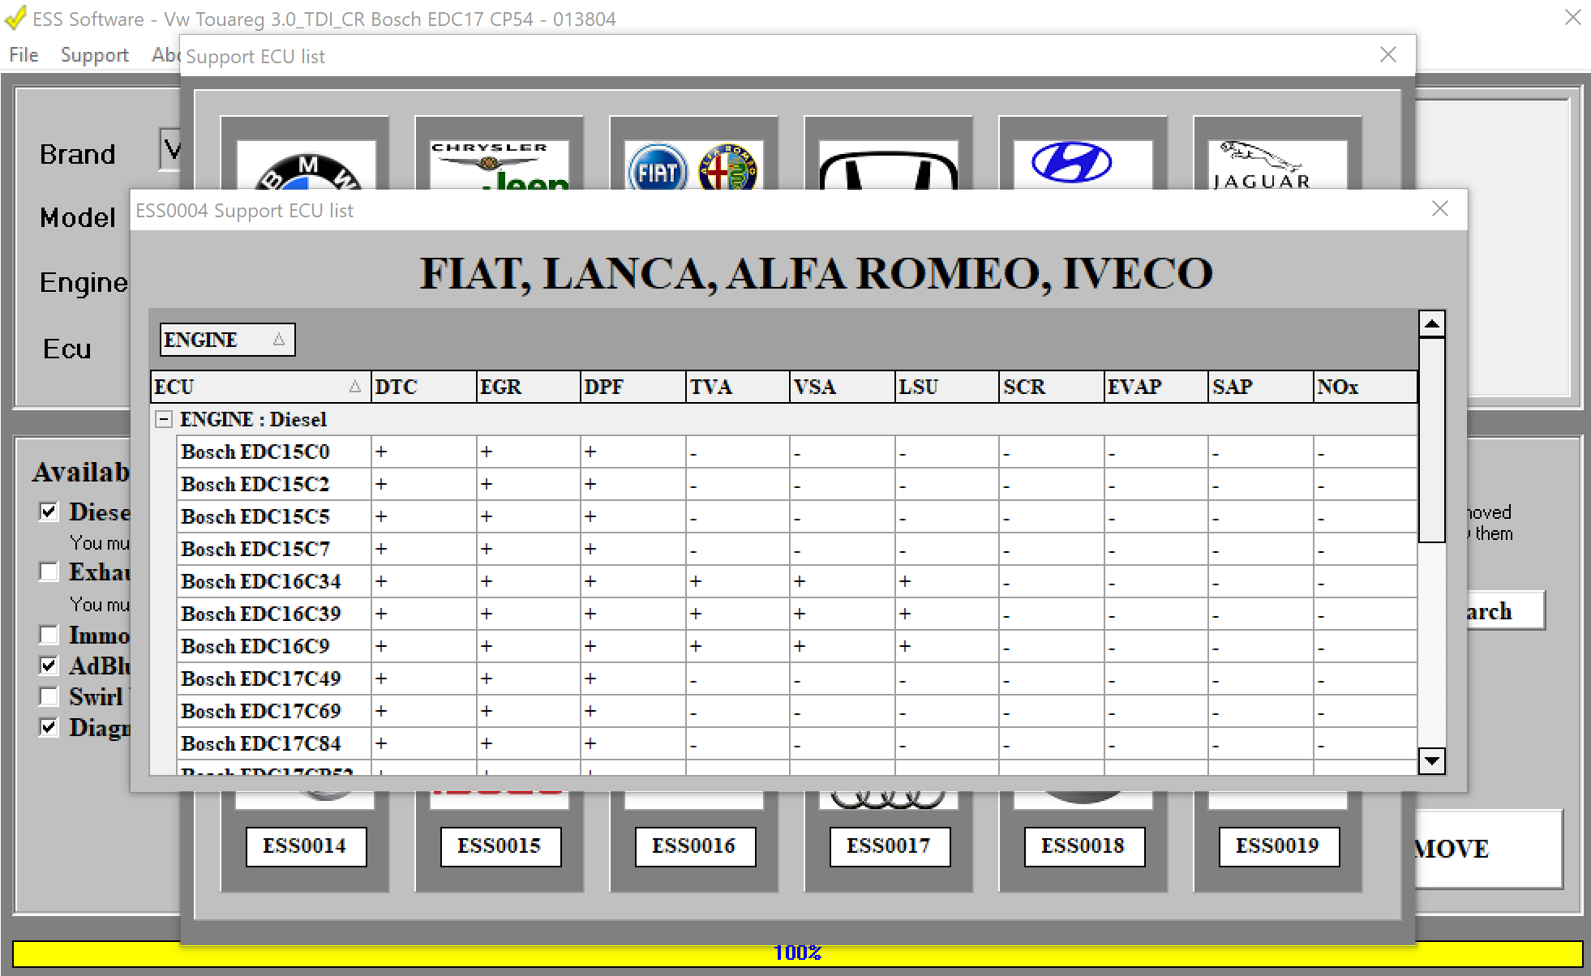Open the Brand dropdown
The height and width of the screenshot is (976, 1591).
[x=170, y=150]
